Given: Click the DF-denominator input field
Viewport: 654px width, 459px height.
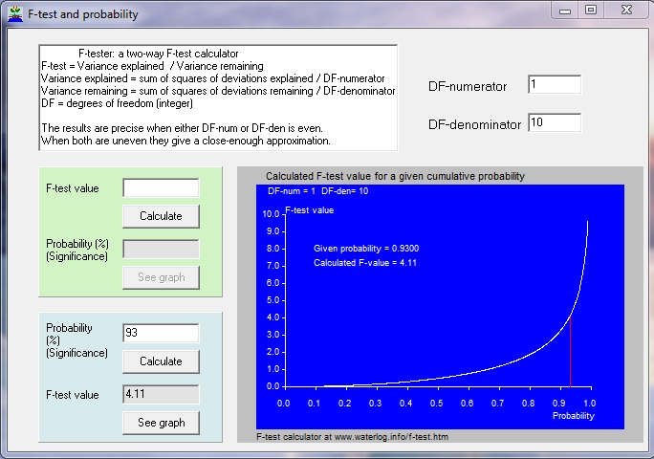Looking at the screenshot, I should click(555, 122).
